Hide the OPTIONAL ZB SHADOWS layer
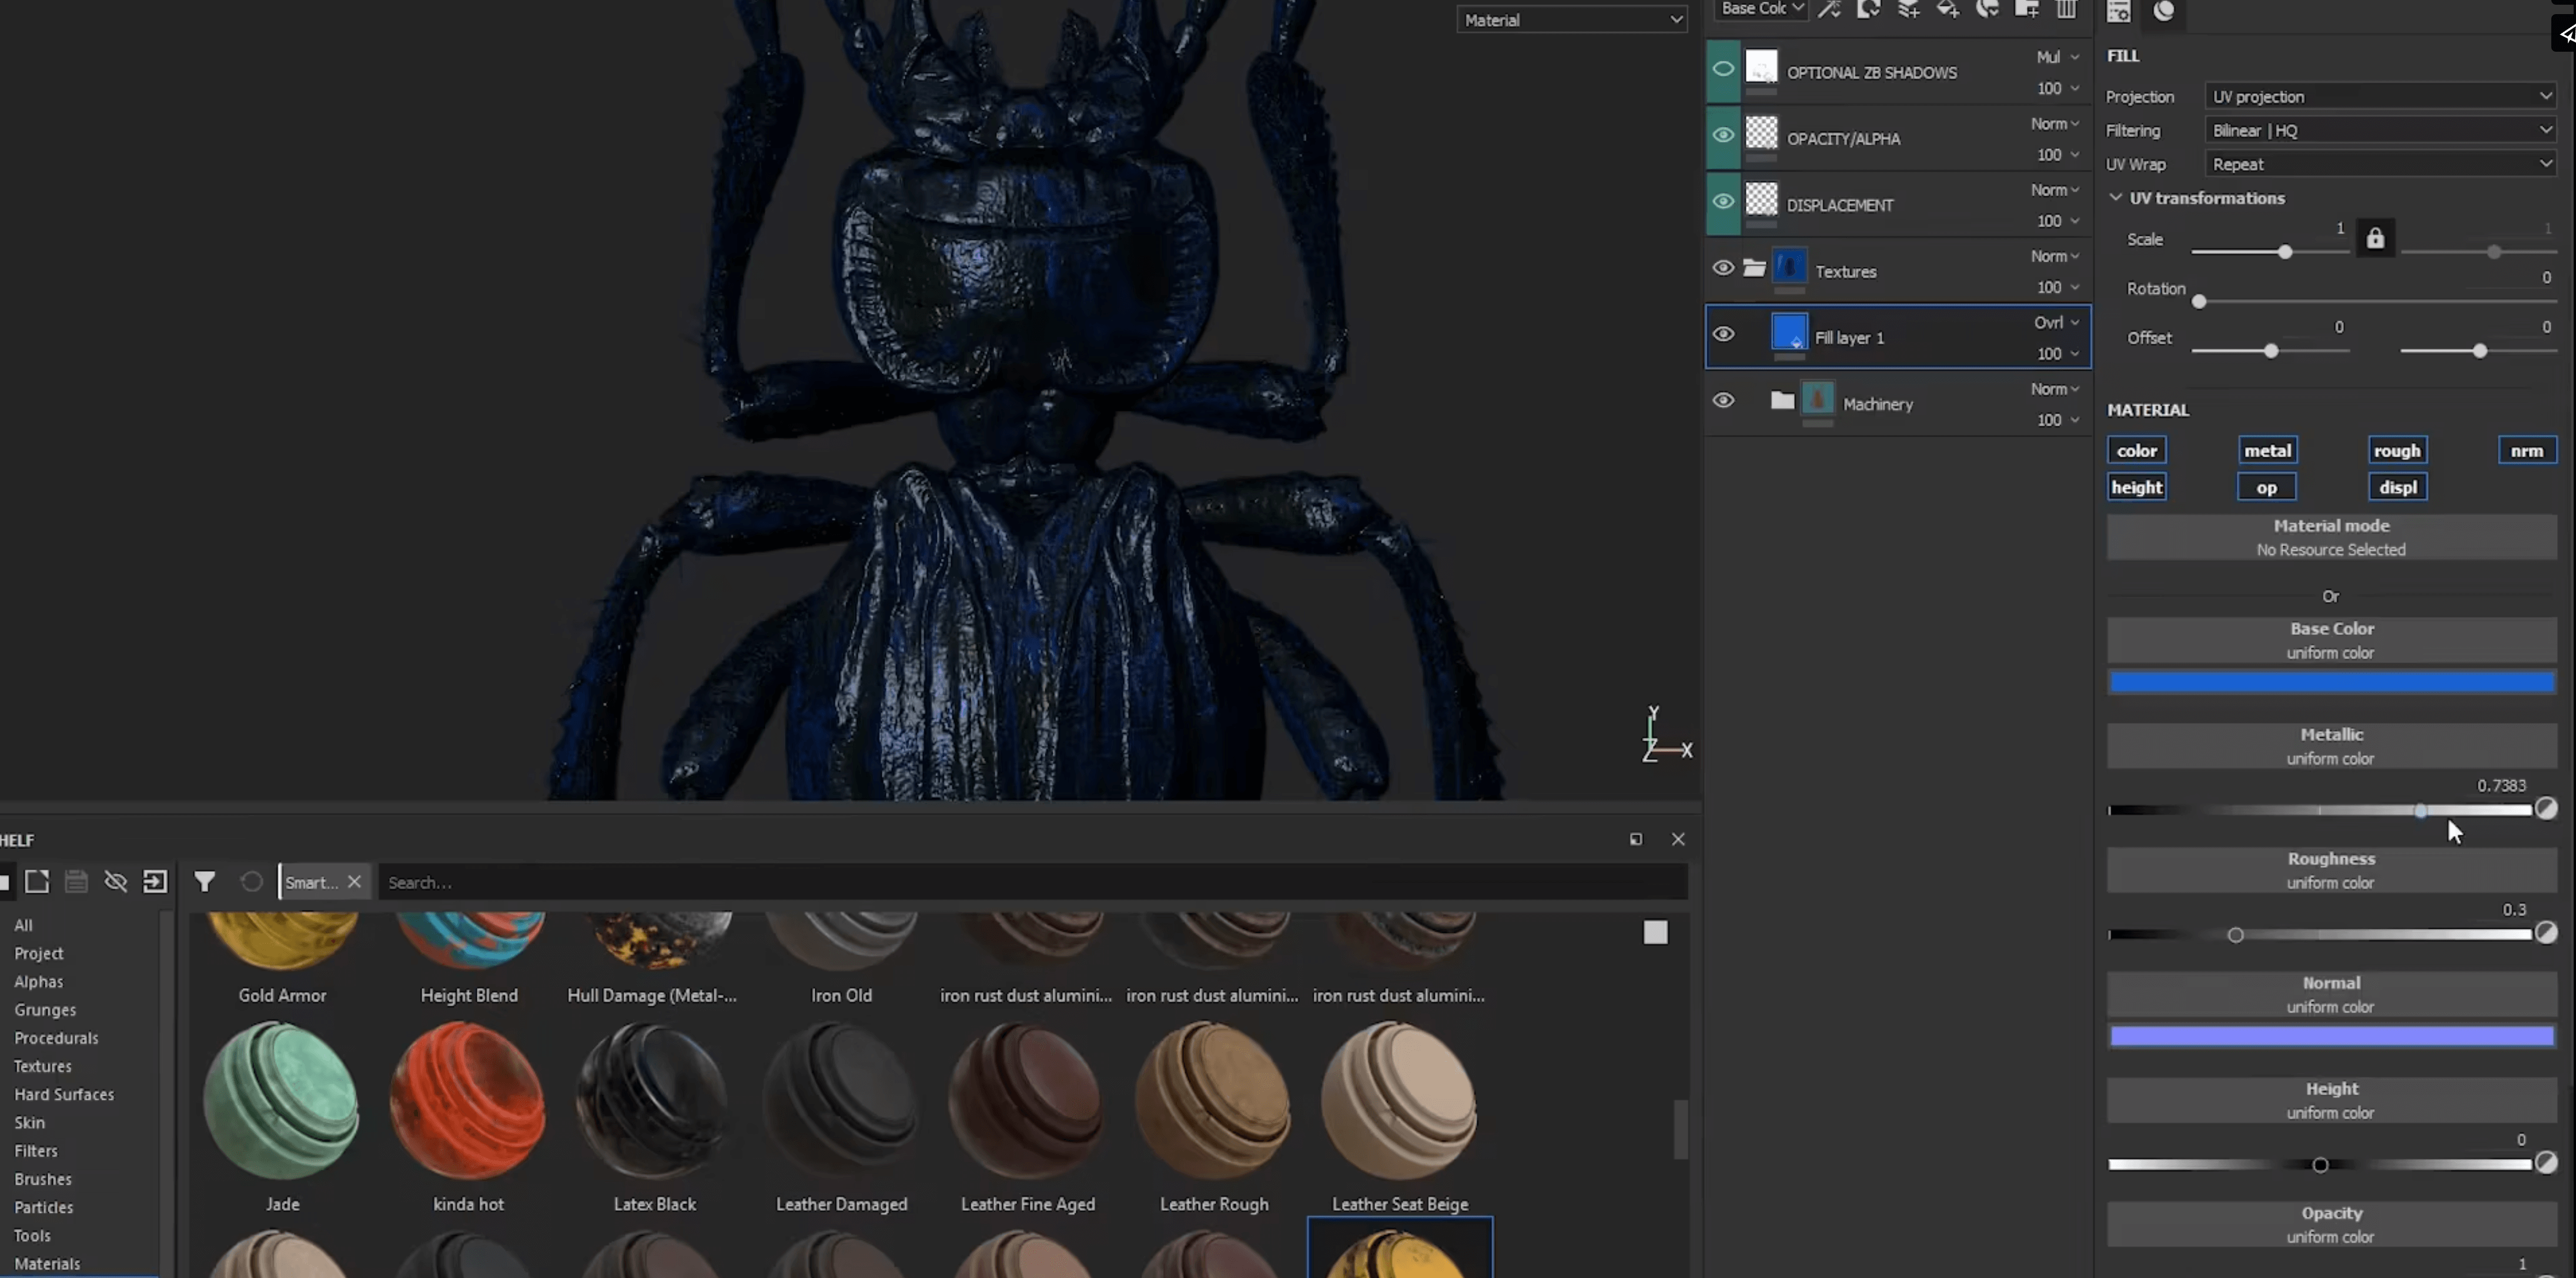This screenshot has height=1278, width=2576. [1723, 69]
